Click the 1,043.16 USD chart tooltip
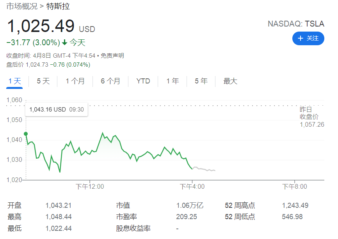This screenshot has width=338, height=239. tap(57, 110)
